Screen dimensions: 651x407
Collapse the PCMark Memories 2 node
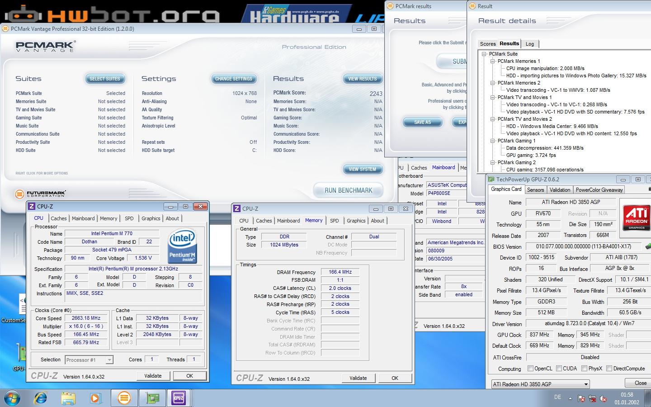pyautogui.click(x=493, y=83)
